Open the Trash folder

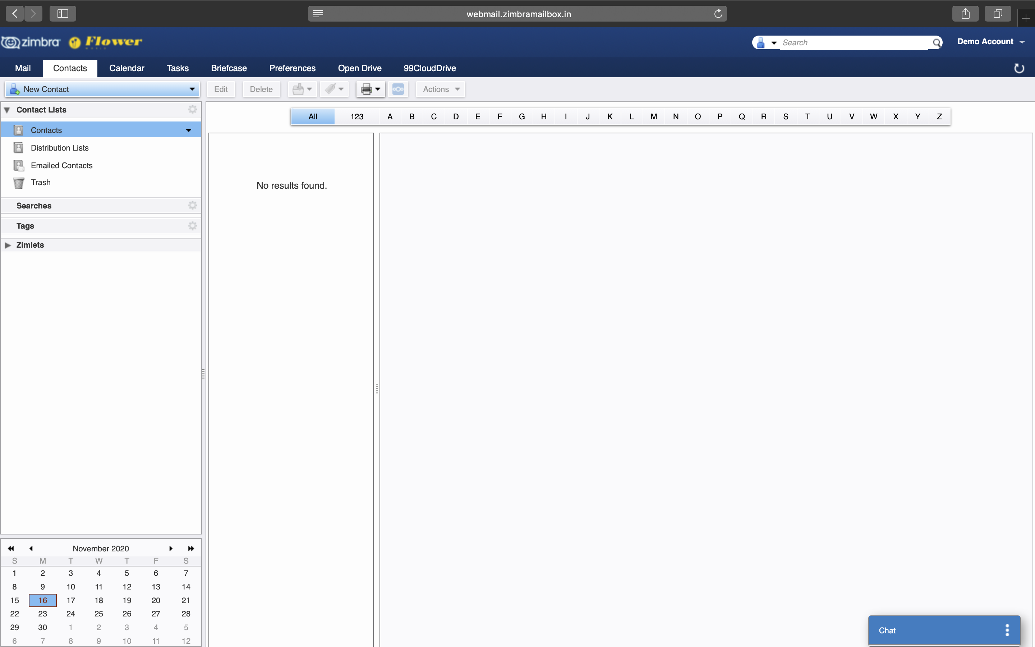point(40,183)
